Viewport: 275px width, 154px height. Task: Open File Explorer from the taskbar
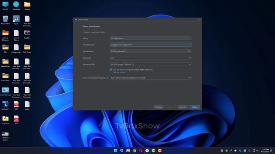click(x=128, y=151)
